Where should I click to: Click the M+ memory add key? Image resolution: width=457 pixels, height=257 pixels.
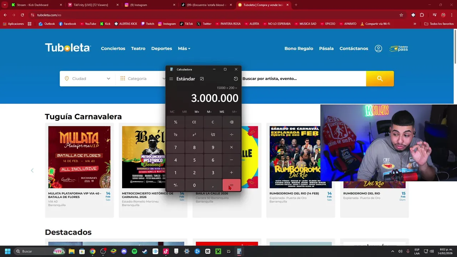point(197,112)
